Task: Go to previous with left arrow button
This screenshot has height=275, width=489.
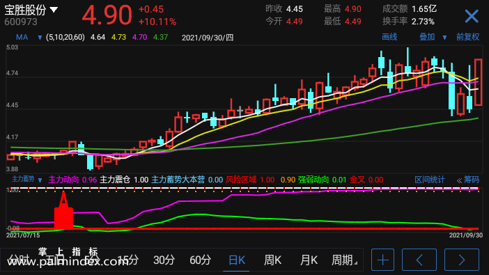Action: point(419,260)
